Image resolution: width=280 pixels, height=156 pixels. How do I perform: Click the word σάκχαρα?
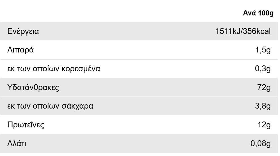76,106
